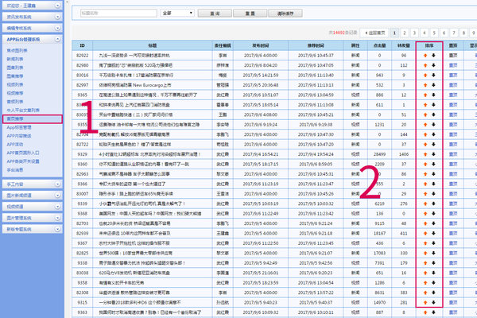
Task: Click the orange up arrow for row 82922
Action: tap(425, 56)
